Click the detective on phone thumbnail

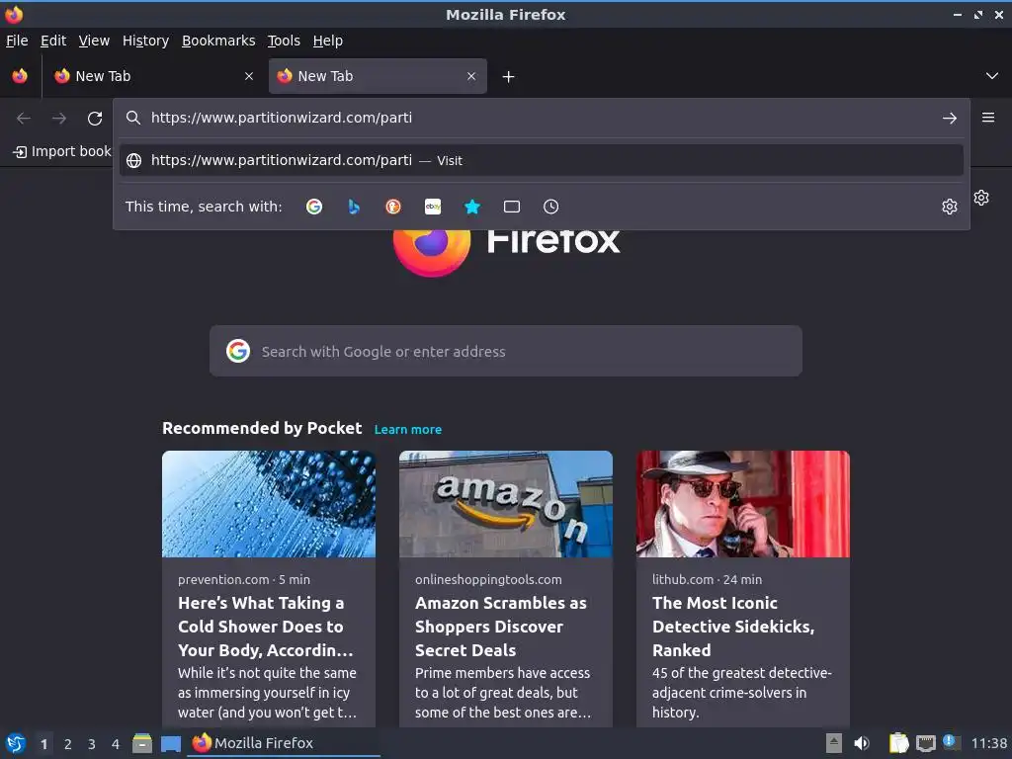pyautogui.click(x=743, y=504)
